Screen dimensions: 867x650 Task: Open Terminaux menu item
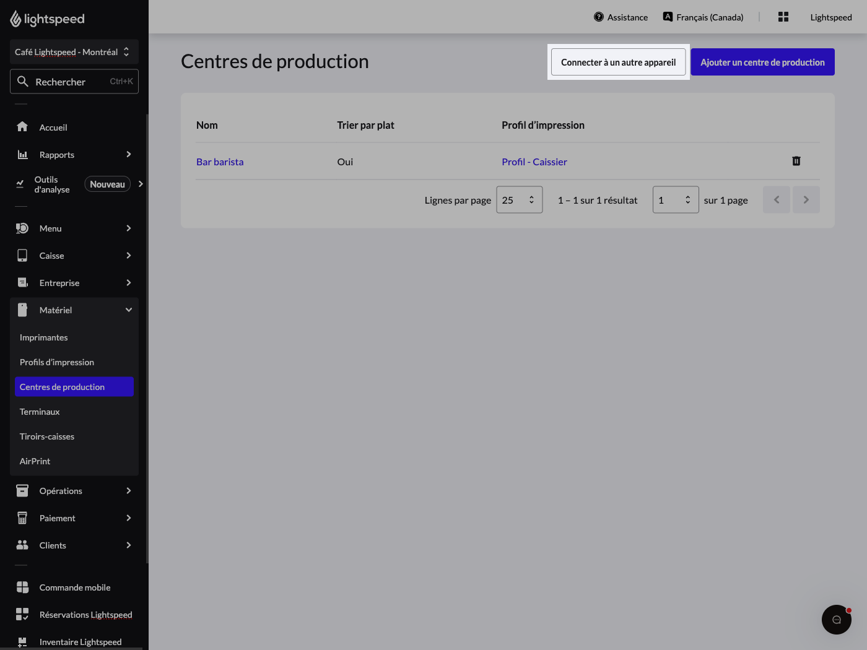pyautogui.click(x=74, y=412)
